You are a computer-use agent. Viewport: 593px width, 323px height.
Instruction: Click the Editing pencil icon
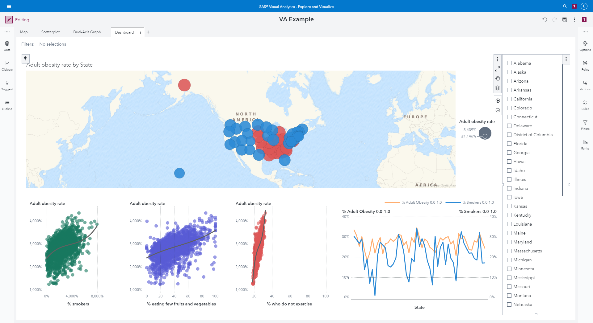click(9, 20)
